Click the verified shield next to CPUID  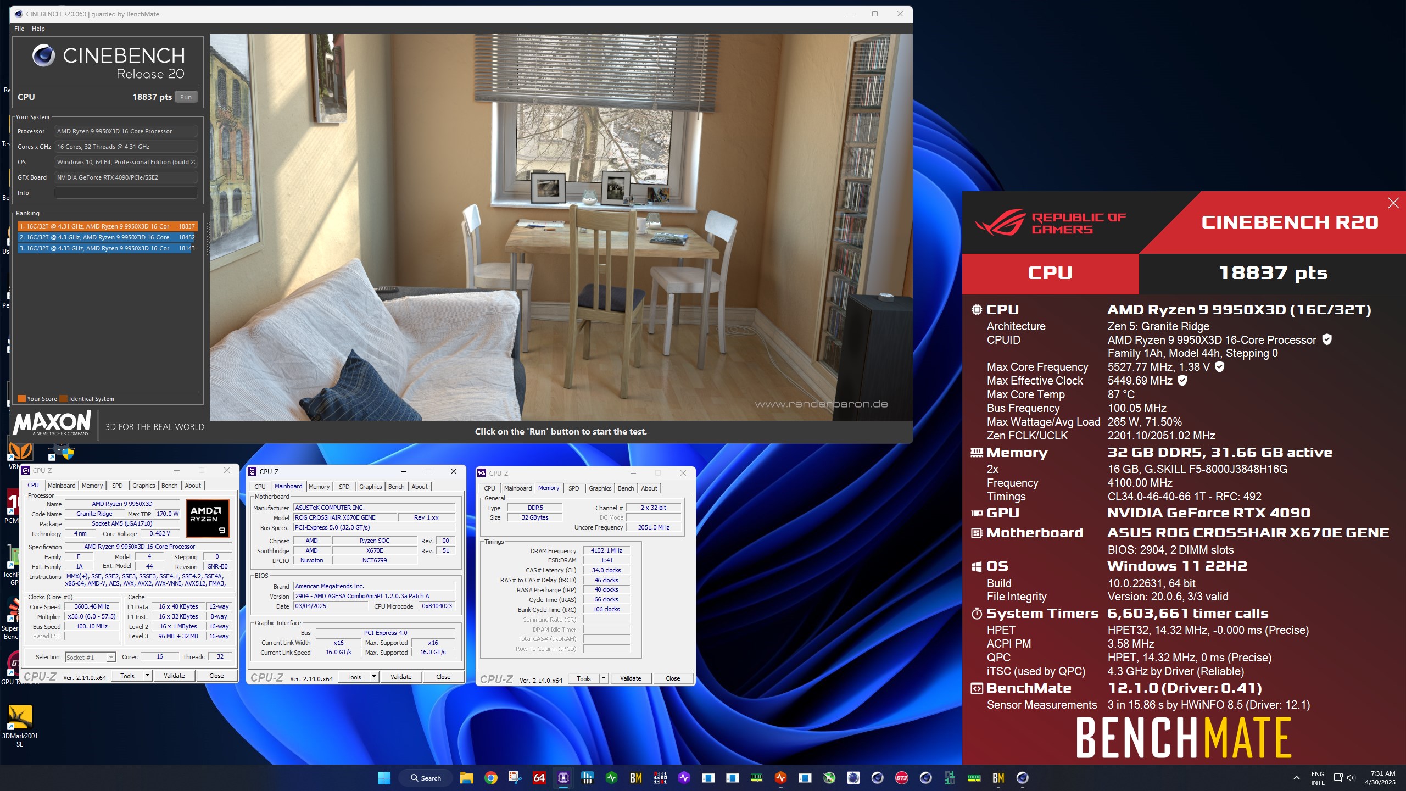pyautogui.click(x=1327, y=339)
